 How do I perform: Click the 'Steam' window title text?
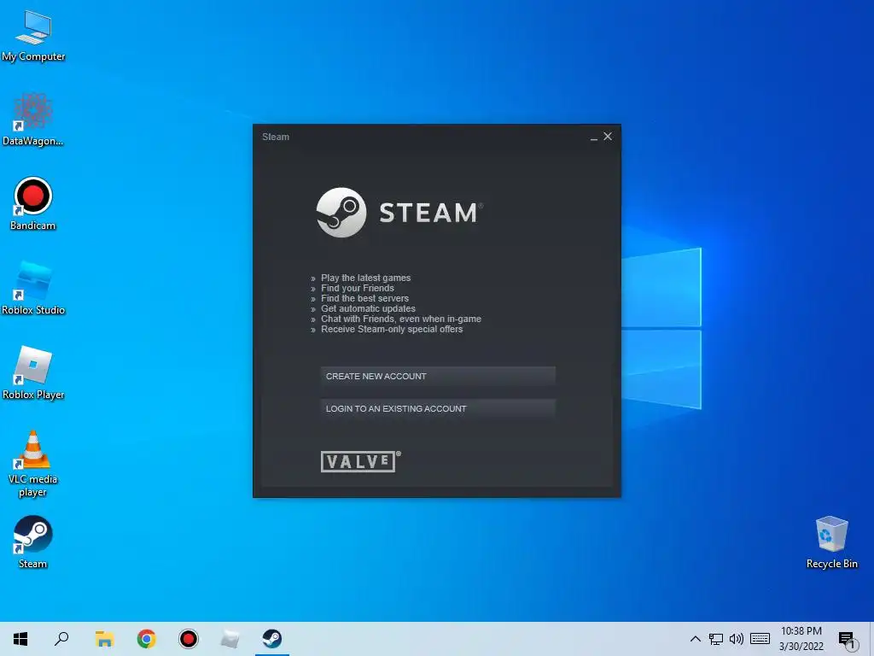(x=276, y=137)
